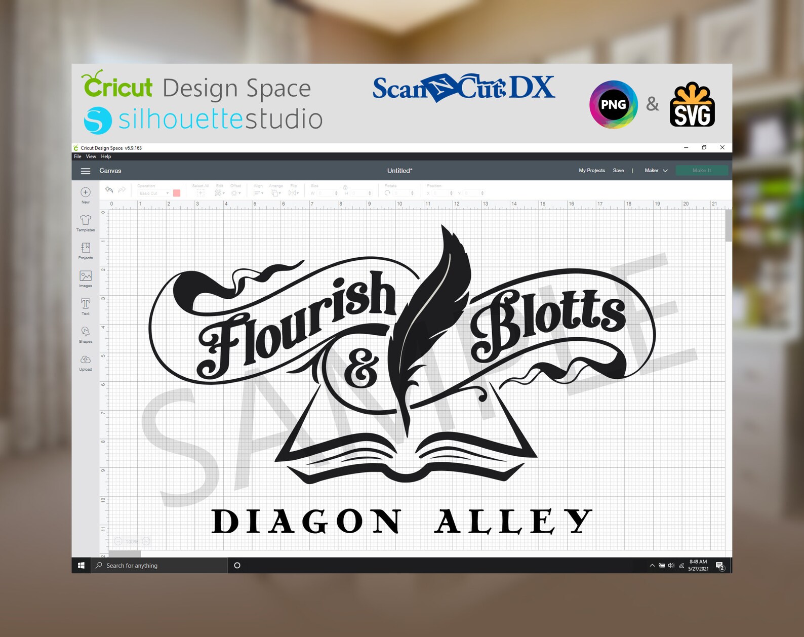Open the Shapes panel
Screen dimensions: 804x637
(86, 334)
